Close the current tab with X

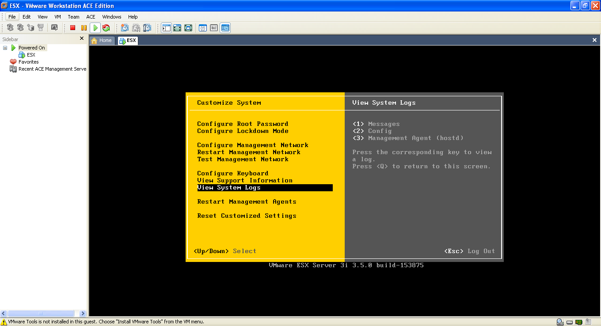(594, 40)
